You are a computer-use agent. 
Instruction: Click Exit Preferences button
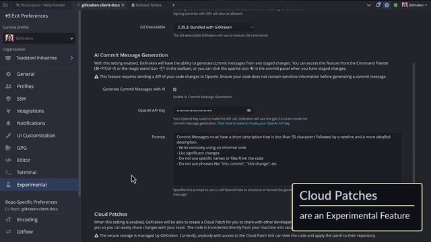click(x=26, y=16)
